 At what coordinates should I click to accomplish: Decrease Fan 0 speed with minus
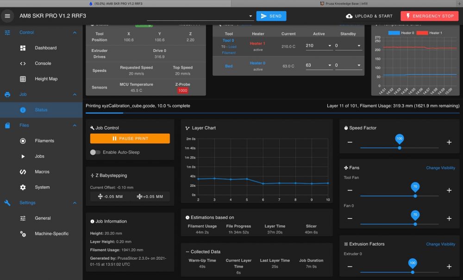(350, 218)
